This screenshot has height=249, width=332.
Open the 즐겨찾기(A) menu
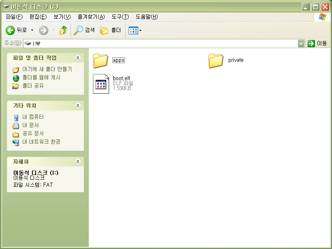coord(91,17)
